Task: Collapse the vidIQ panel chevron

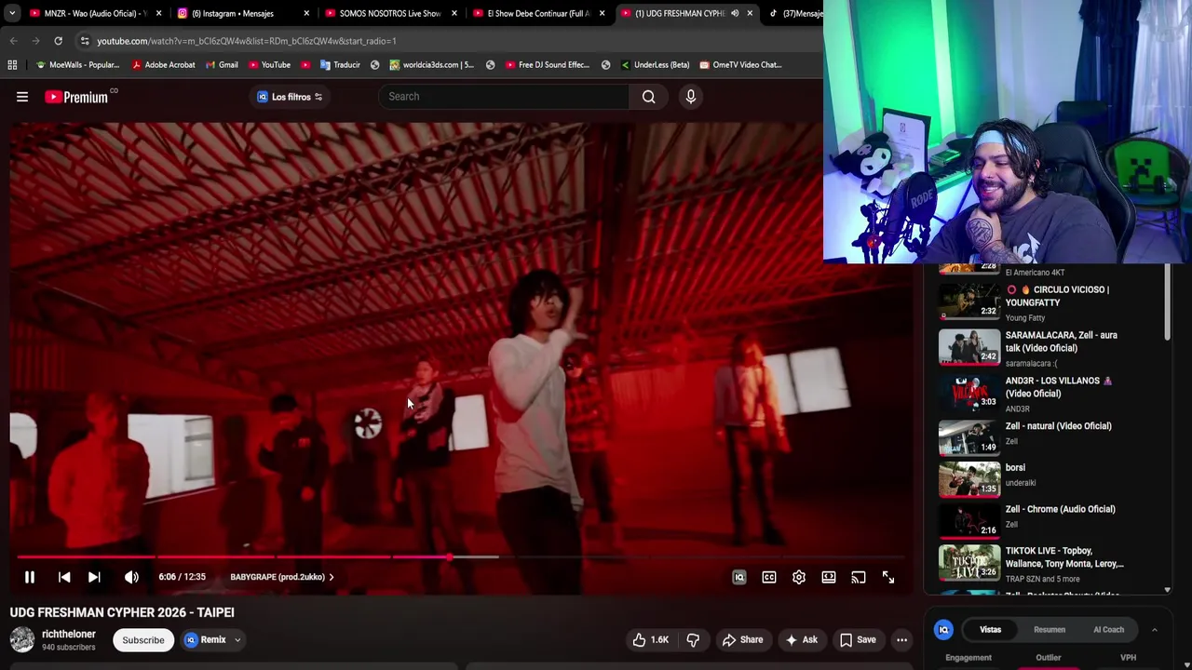Action: coord(1154,630)
